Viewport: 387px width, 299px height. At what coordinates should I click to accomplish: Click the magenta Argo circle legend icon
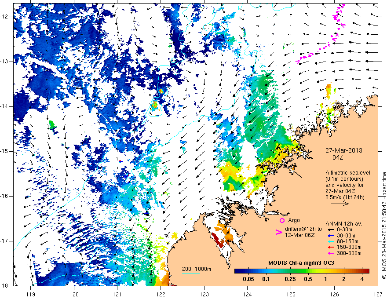point(282,220)
